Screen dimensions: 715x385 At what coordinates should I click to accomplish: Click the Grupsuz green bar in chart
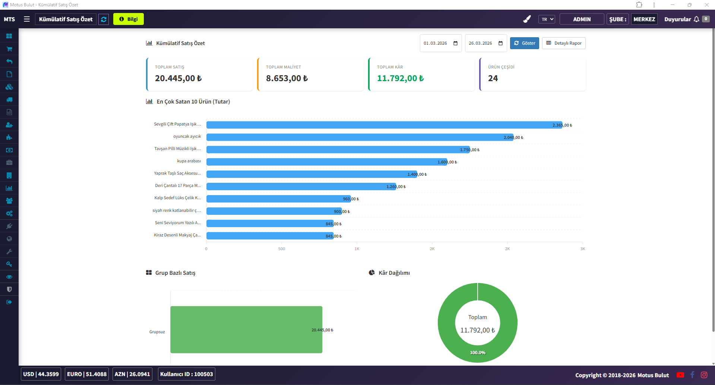pyautogui.click(x=246, y=330)
